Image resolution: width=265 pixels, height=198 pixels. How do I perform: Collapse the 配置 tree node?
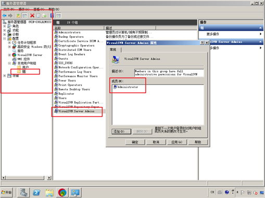tap(5, 38)
